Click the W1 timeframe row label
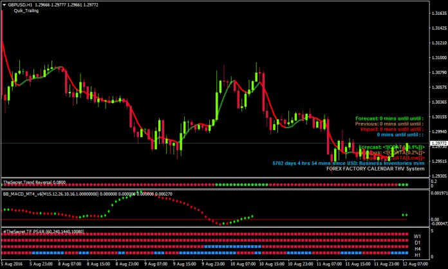This screenshot has height=269, width=448. (418, 236)
